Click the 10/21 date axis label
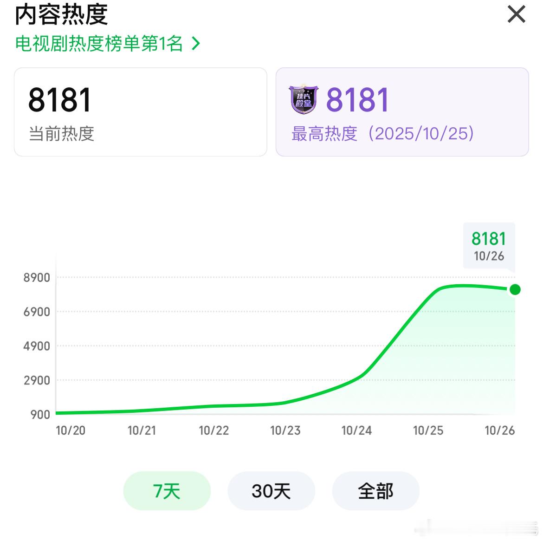Viewport: 543px width, 541px height. pos(142,430)
